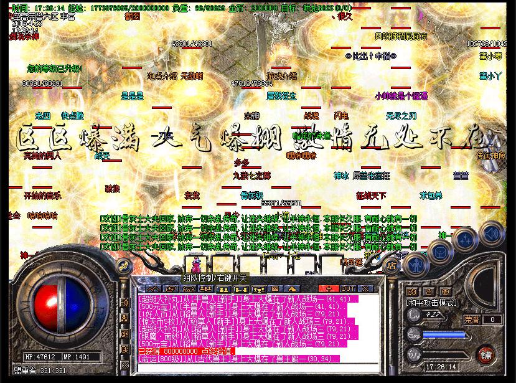This screenshot has width=516, height=383.
Task: Click the player name 完美的男人
Action: 42,156
